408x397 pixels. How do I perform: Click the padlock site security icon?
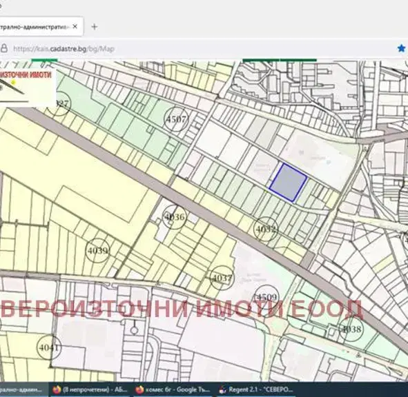pos(3,48)
